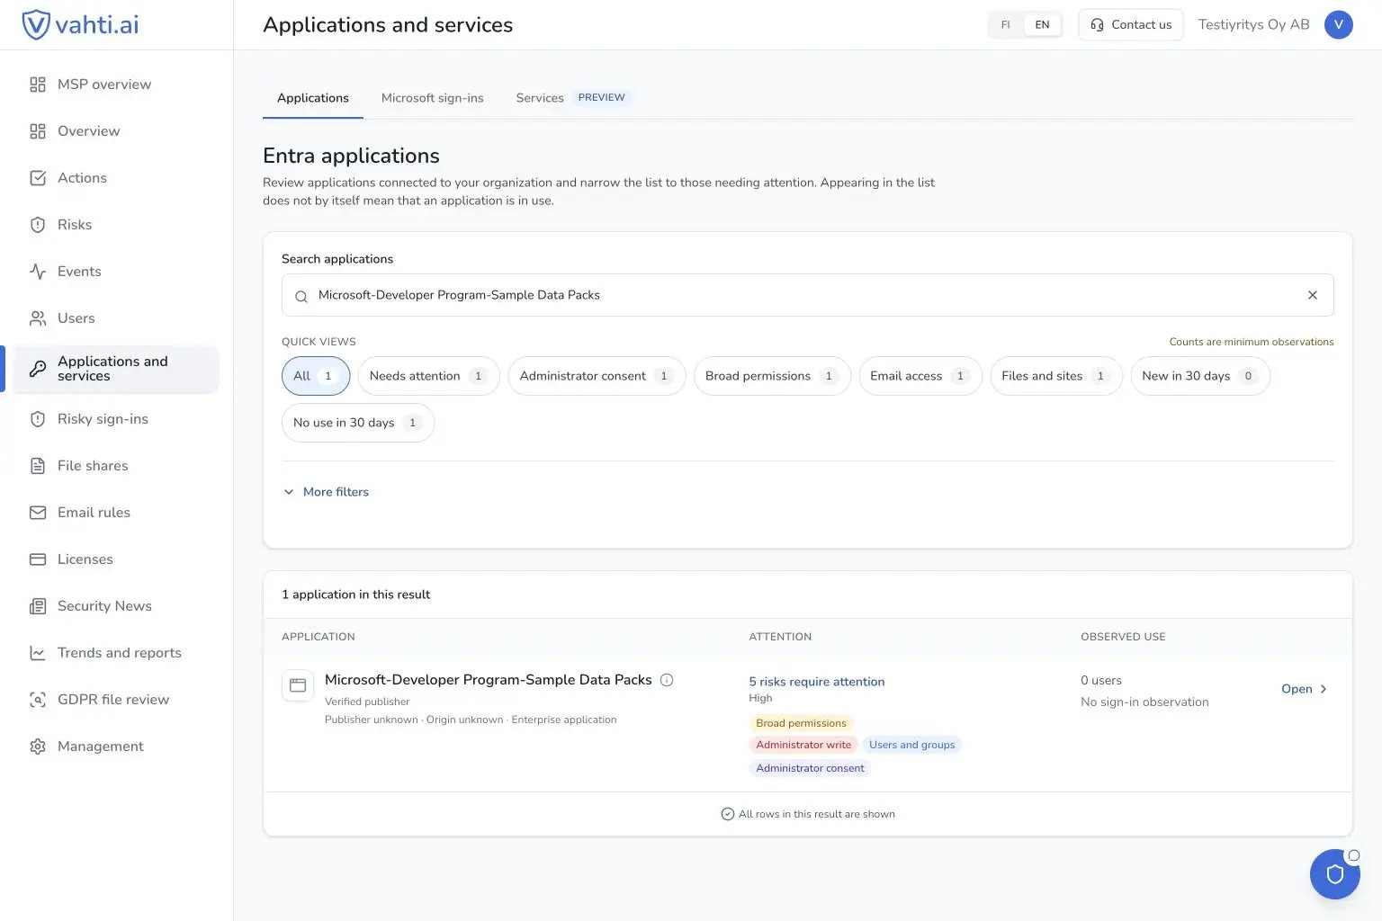The width and height of the screenshot is (1382, 921).
Task: Click the Trends and reports chart icon
Action: coord(38,653)
